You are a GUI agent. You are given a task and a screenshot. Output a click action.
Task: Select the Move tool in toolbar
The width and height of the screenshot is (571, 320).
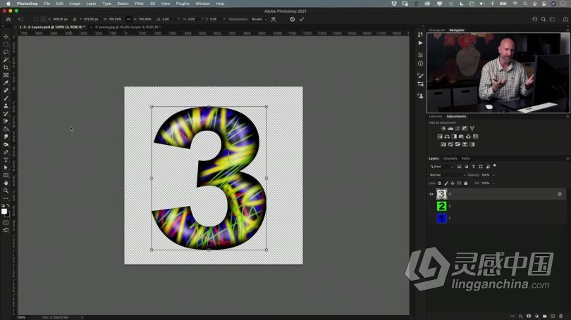click(6, 37)
